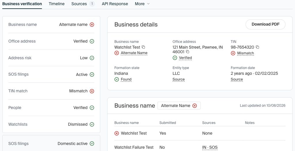295x151 pixels.
Task: Click the Sources column header
Action: 209,123
